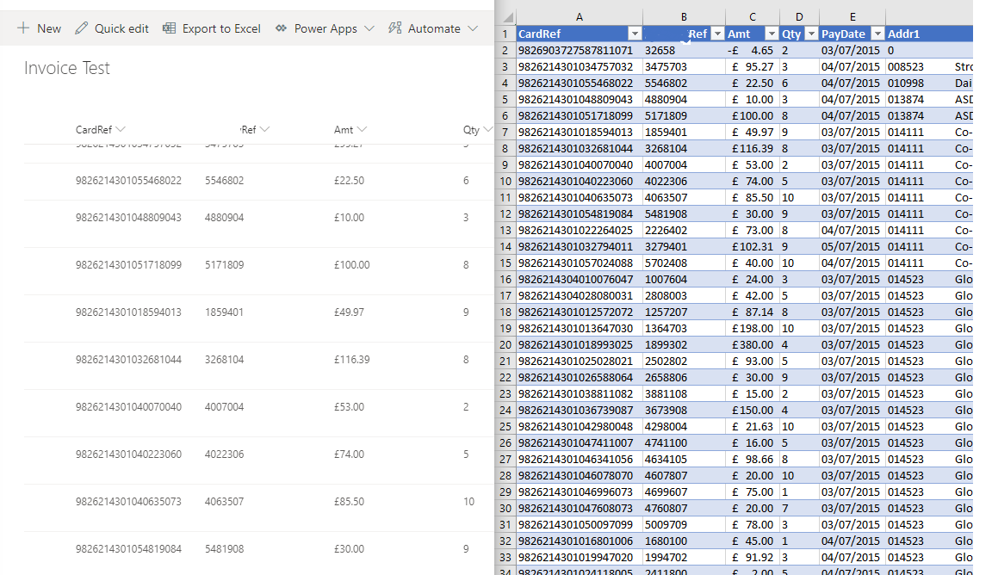Click the select-all triangle in the spreadsheet corner
The width and height of the screenshot is (992, 575).
coord(506,17)
